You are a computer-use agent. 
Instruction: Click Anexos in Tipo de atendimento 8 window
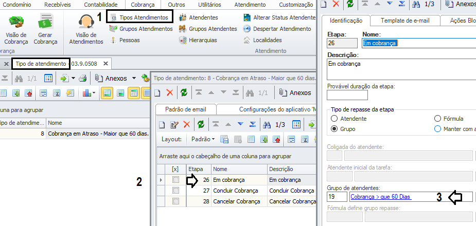295,92
